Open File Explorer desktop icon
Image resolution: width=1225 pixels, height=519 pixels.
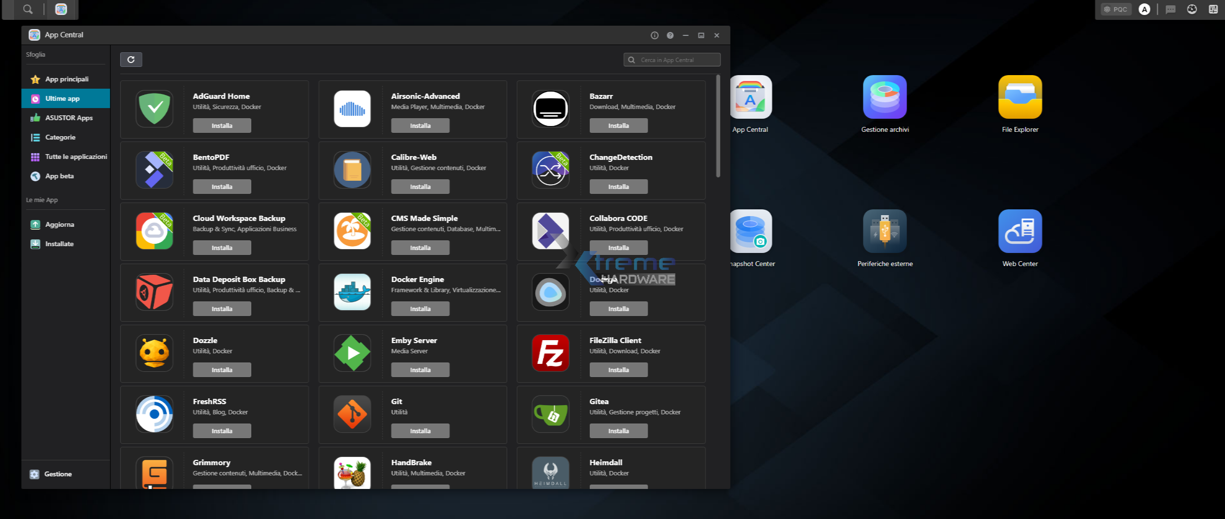click(x=1020, y=97)
